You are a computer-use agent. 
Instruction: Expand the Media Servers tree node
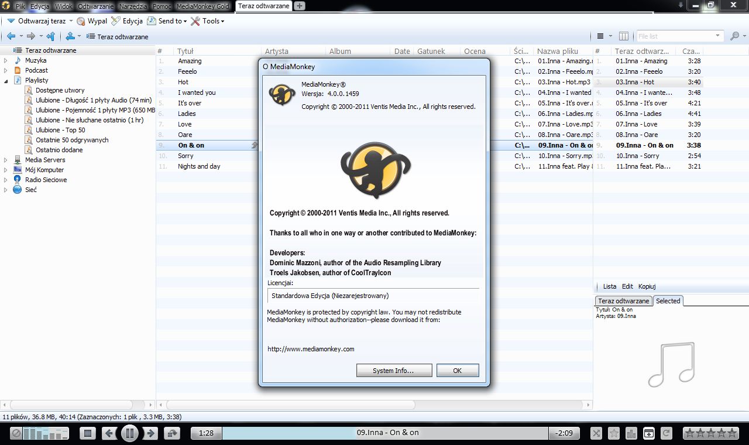click(x=6, y=160)
